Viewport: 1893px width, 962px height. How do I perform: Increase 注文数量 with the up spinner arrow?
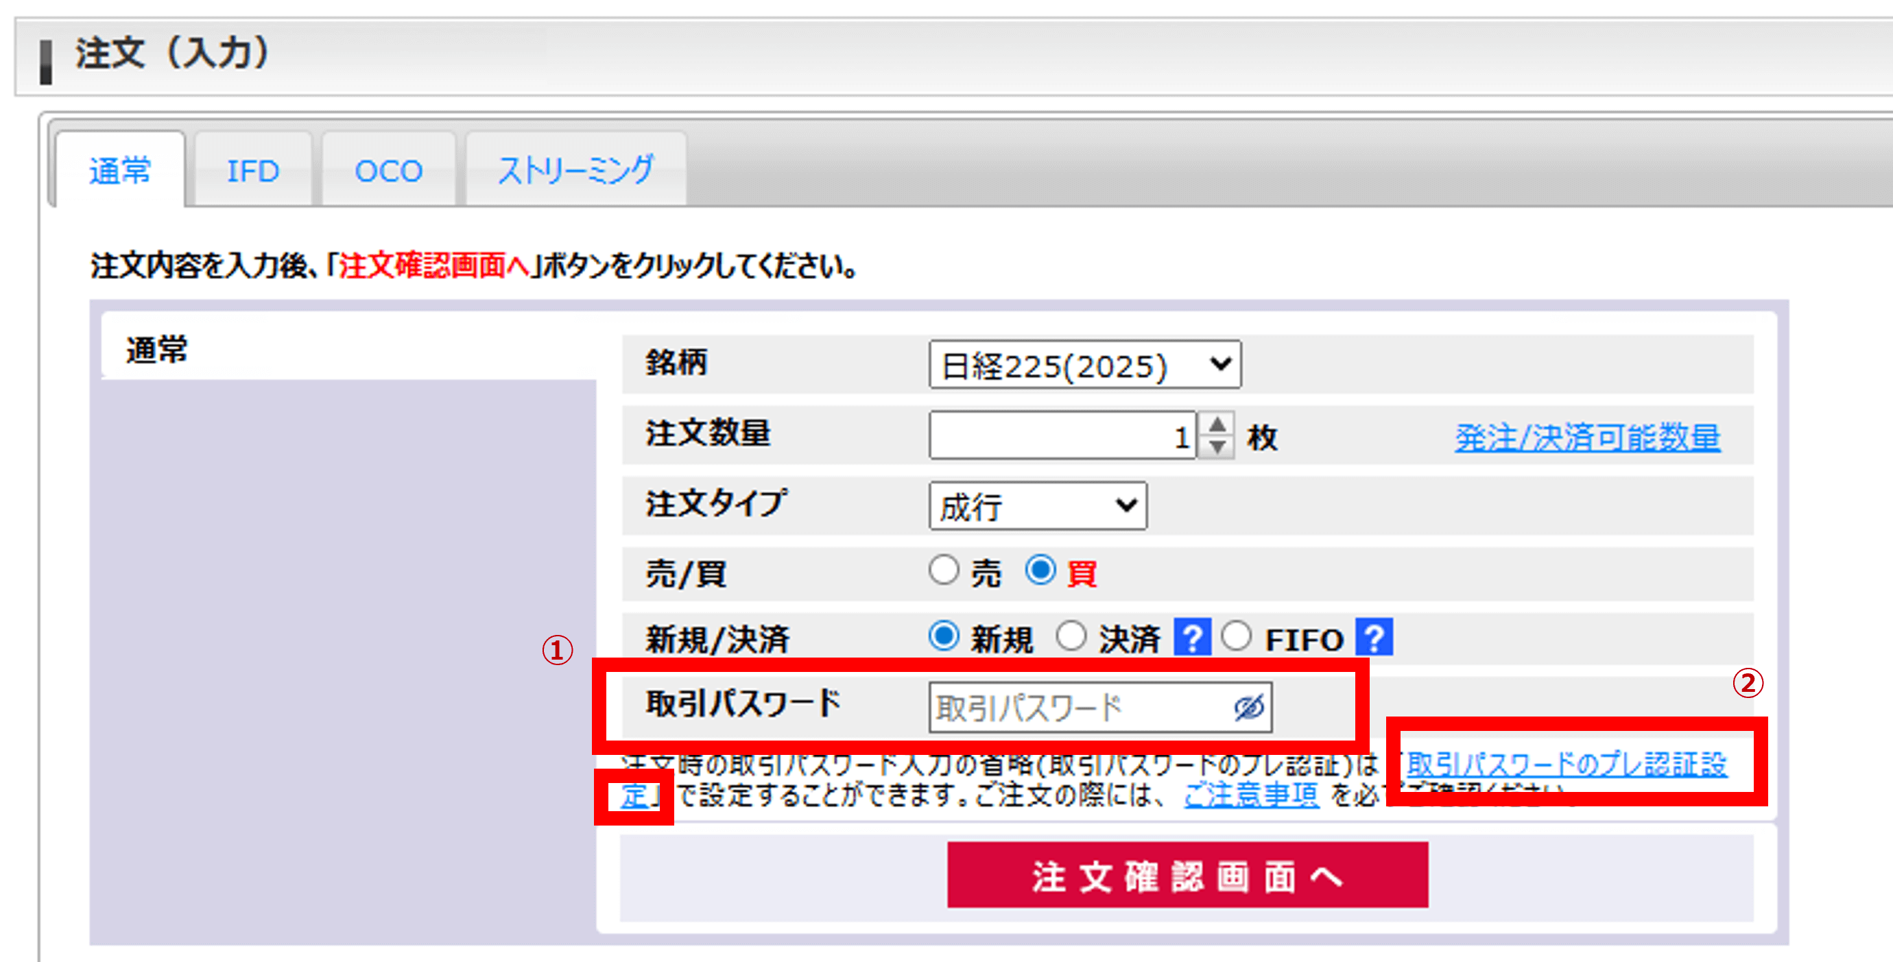(x=1217, y=425)
